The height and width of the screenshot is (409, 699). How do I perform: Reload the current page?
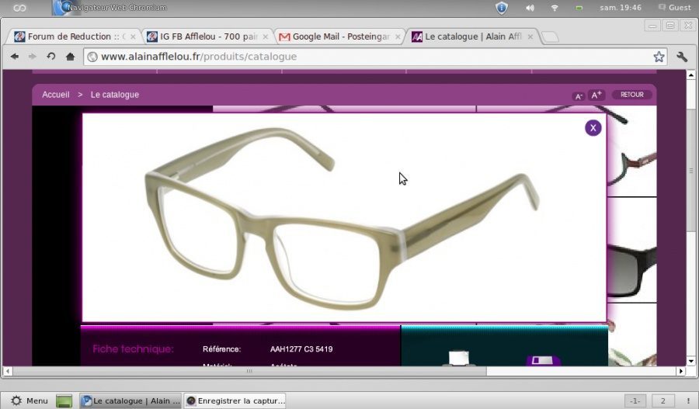coord(51,57)
